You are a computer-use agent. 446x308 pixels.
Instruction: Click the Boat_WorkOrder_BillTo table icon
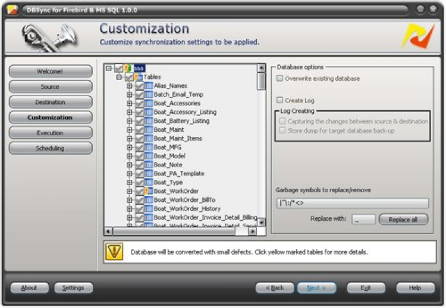[x=149, y=200]
